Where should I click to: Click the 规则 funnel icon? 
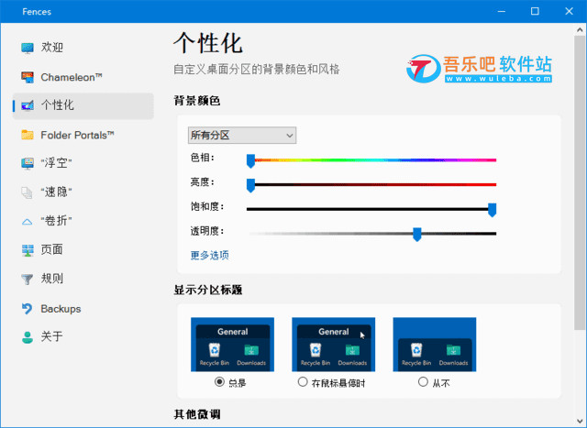pyautogui.click(x=27, y=279)
